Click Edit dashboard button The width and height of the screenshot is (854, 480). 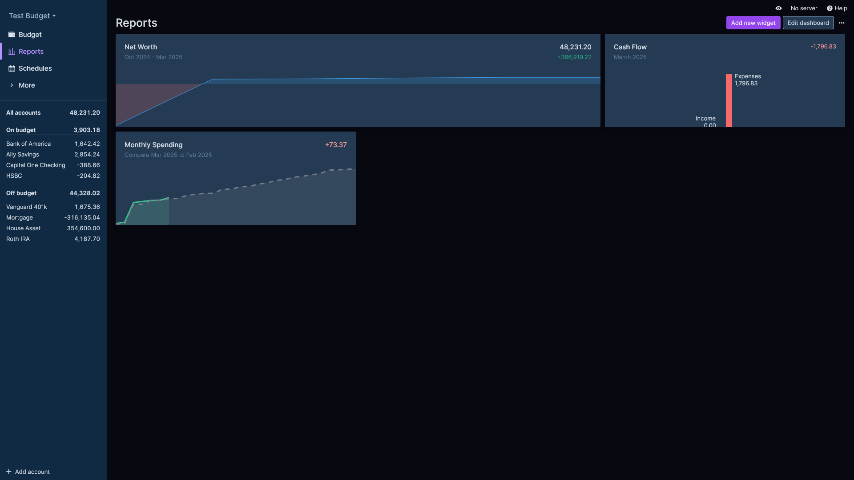(808, 23)
